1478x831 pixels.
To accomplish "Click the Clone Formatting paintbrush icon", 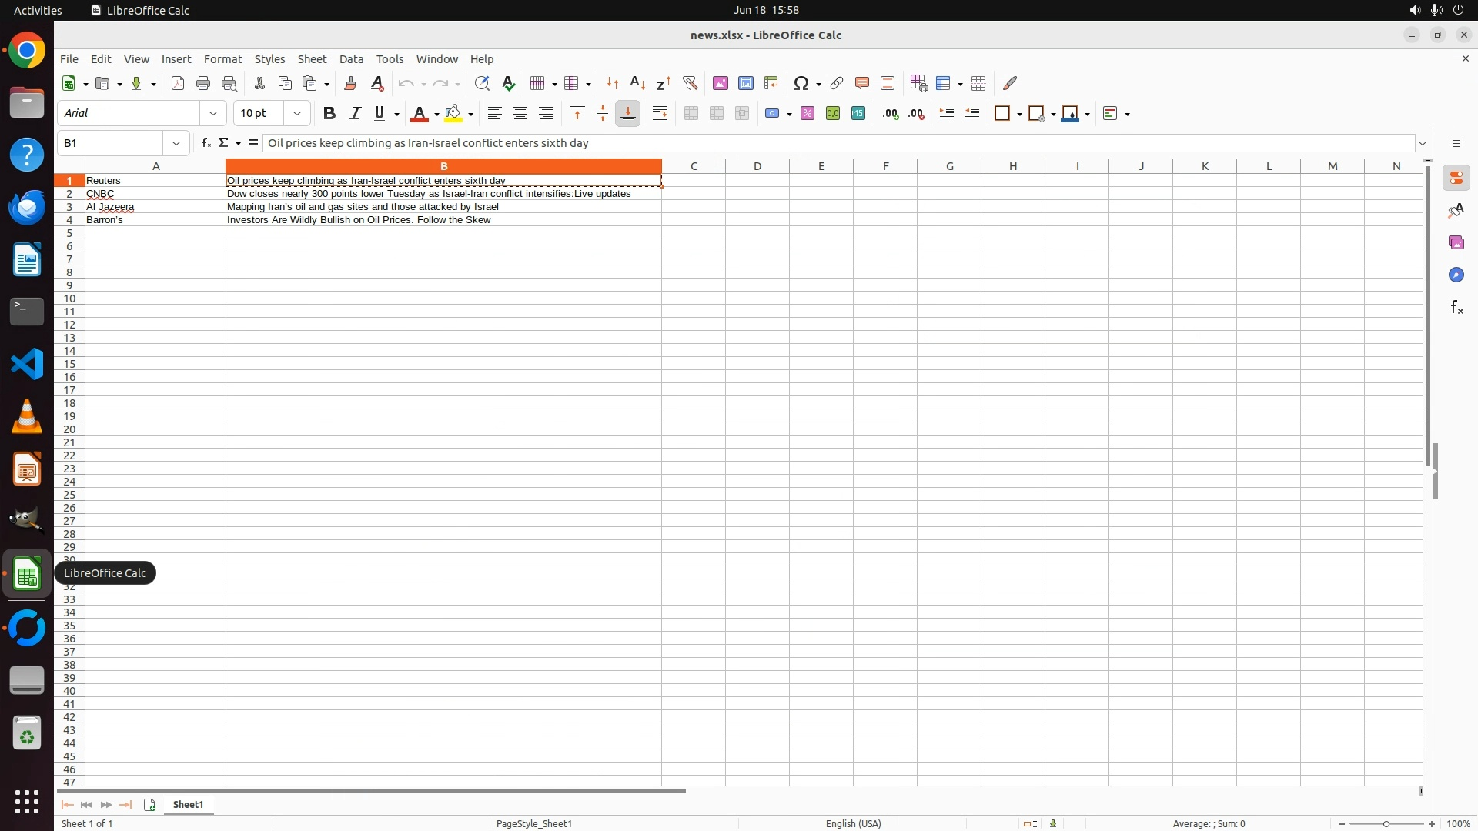I will click(350, 83).
